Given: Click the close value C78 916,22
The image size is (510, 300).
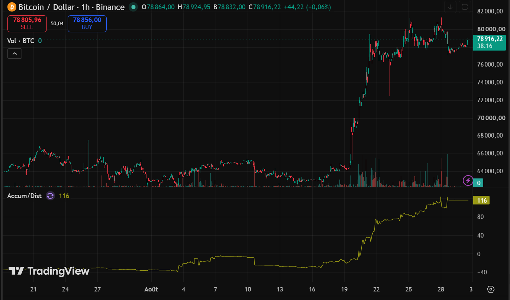Looking at the screenshot, I should coord(264,7).
